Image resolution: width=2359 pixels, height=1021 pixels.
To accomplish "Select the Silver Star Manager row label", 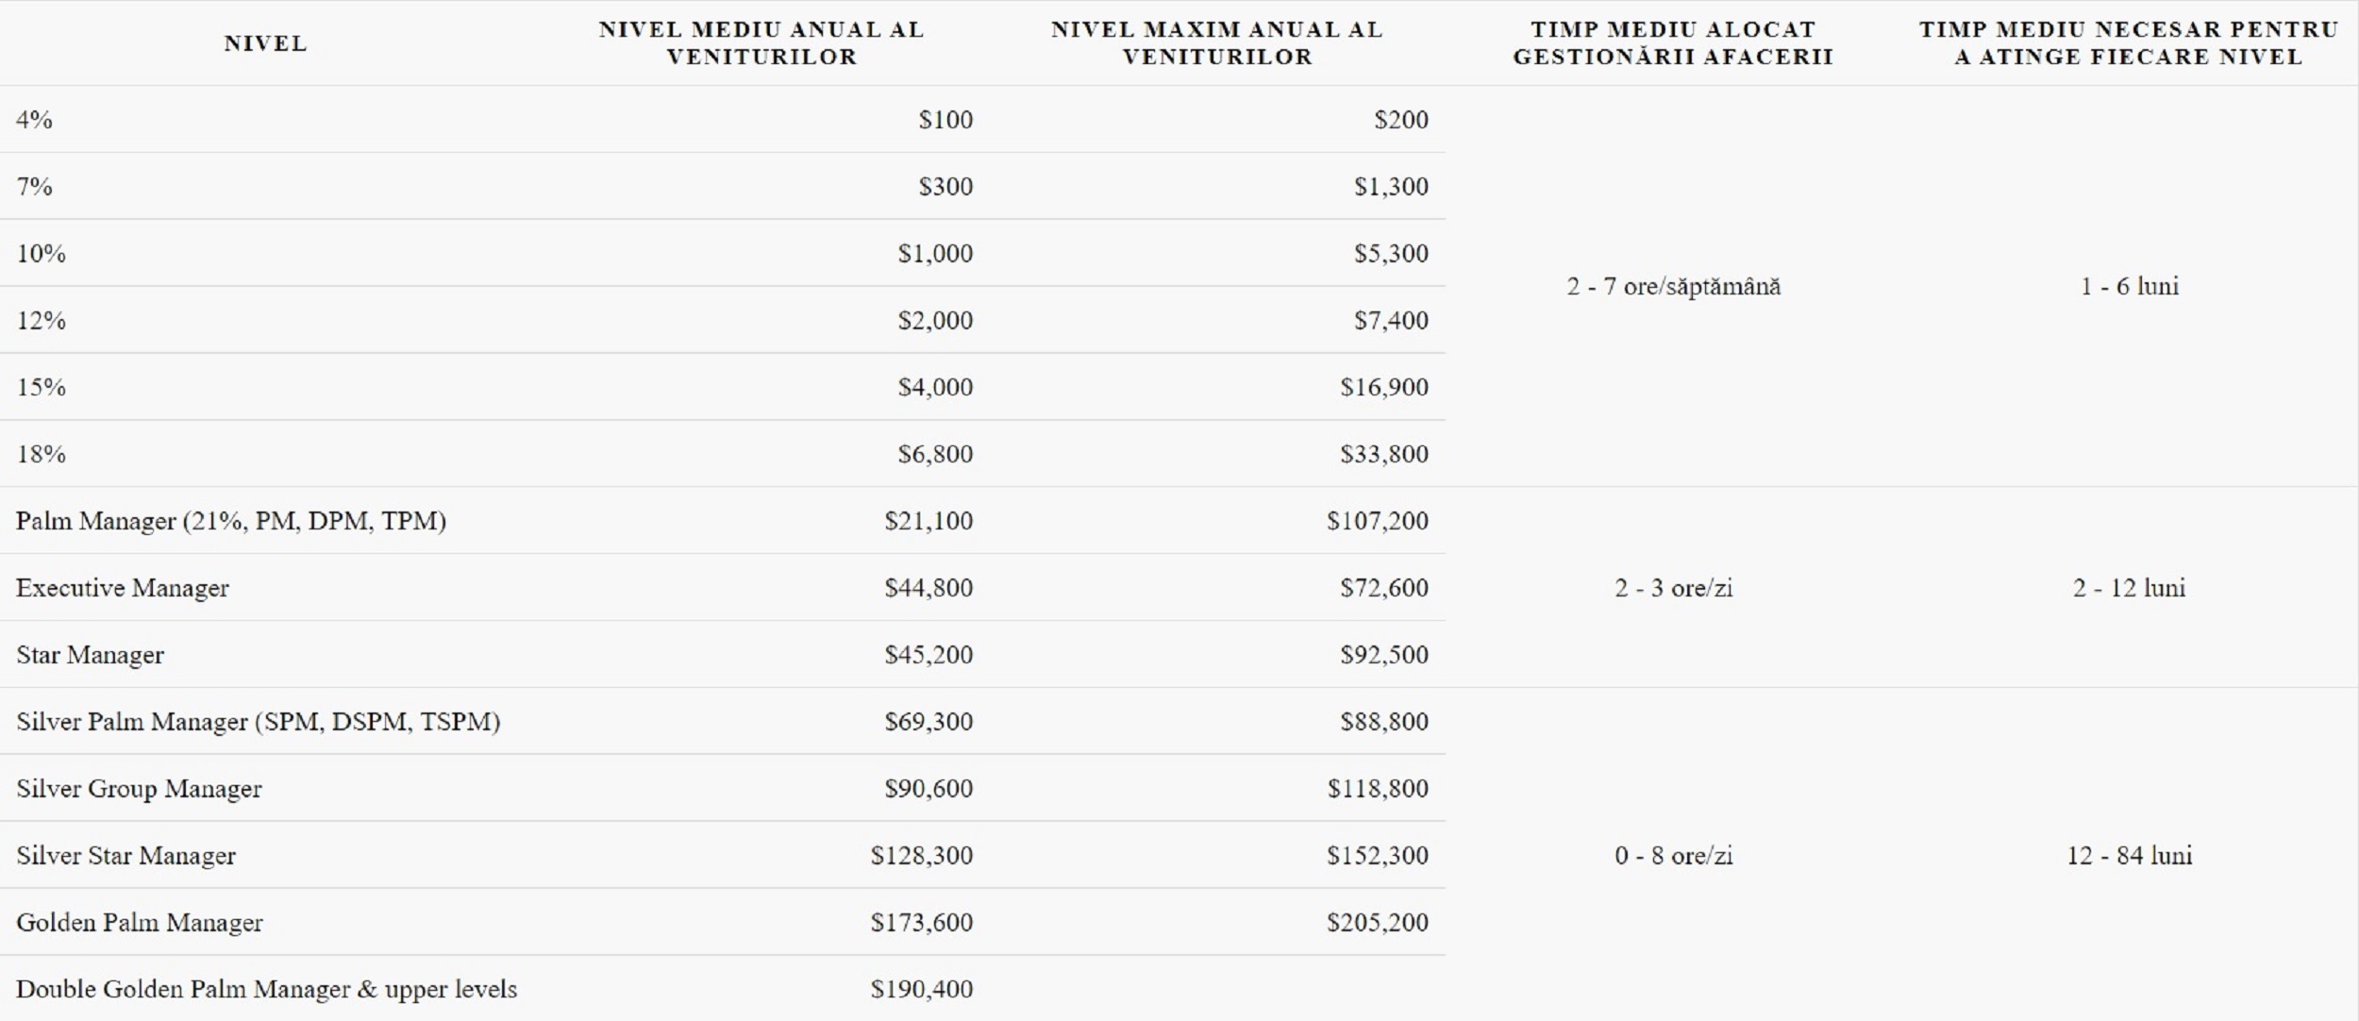I will point(126,856).
